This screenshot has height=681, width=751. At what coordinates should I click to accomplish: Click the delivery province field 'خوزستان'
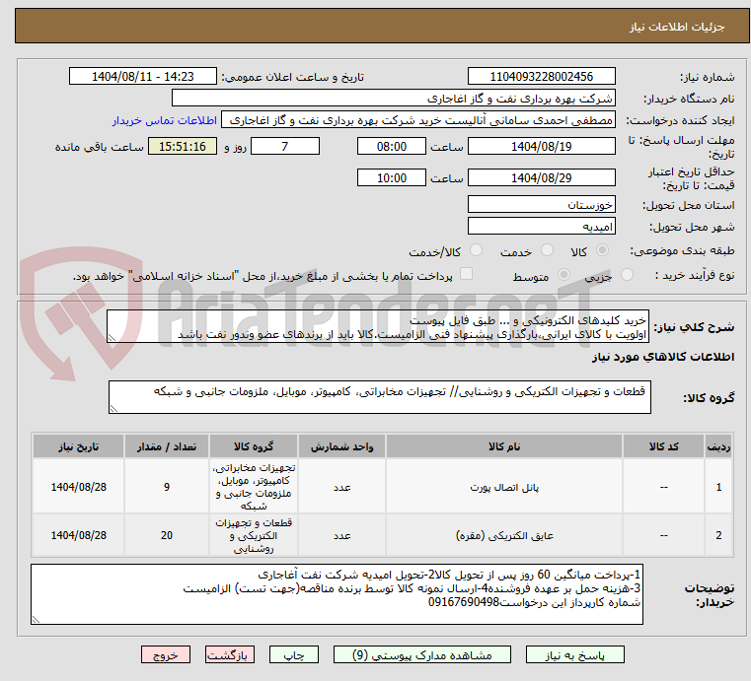point(541,205)
